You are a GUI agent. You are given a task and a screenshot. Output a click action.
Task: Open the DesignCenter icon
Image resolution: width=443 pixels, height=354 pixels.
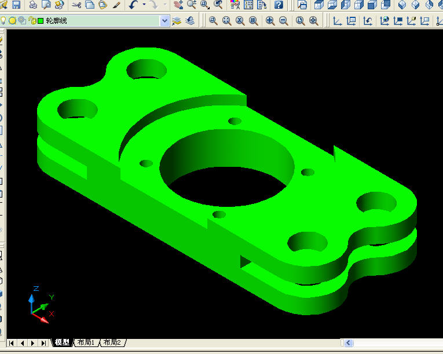pyautogui.click(x=248, y=5)
